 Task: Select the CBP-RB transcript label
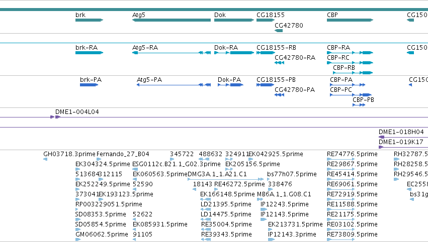tap(344, 68)
